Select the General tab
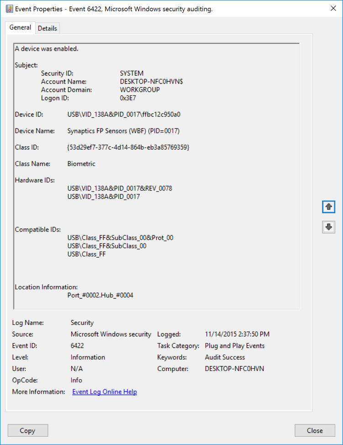 tap(21, 28)
